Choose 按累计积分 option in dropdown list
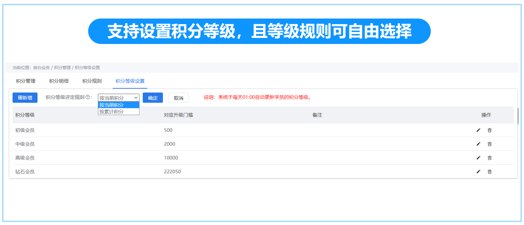 coord(118,112)
